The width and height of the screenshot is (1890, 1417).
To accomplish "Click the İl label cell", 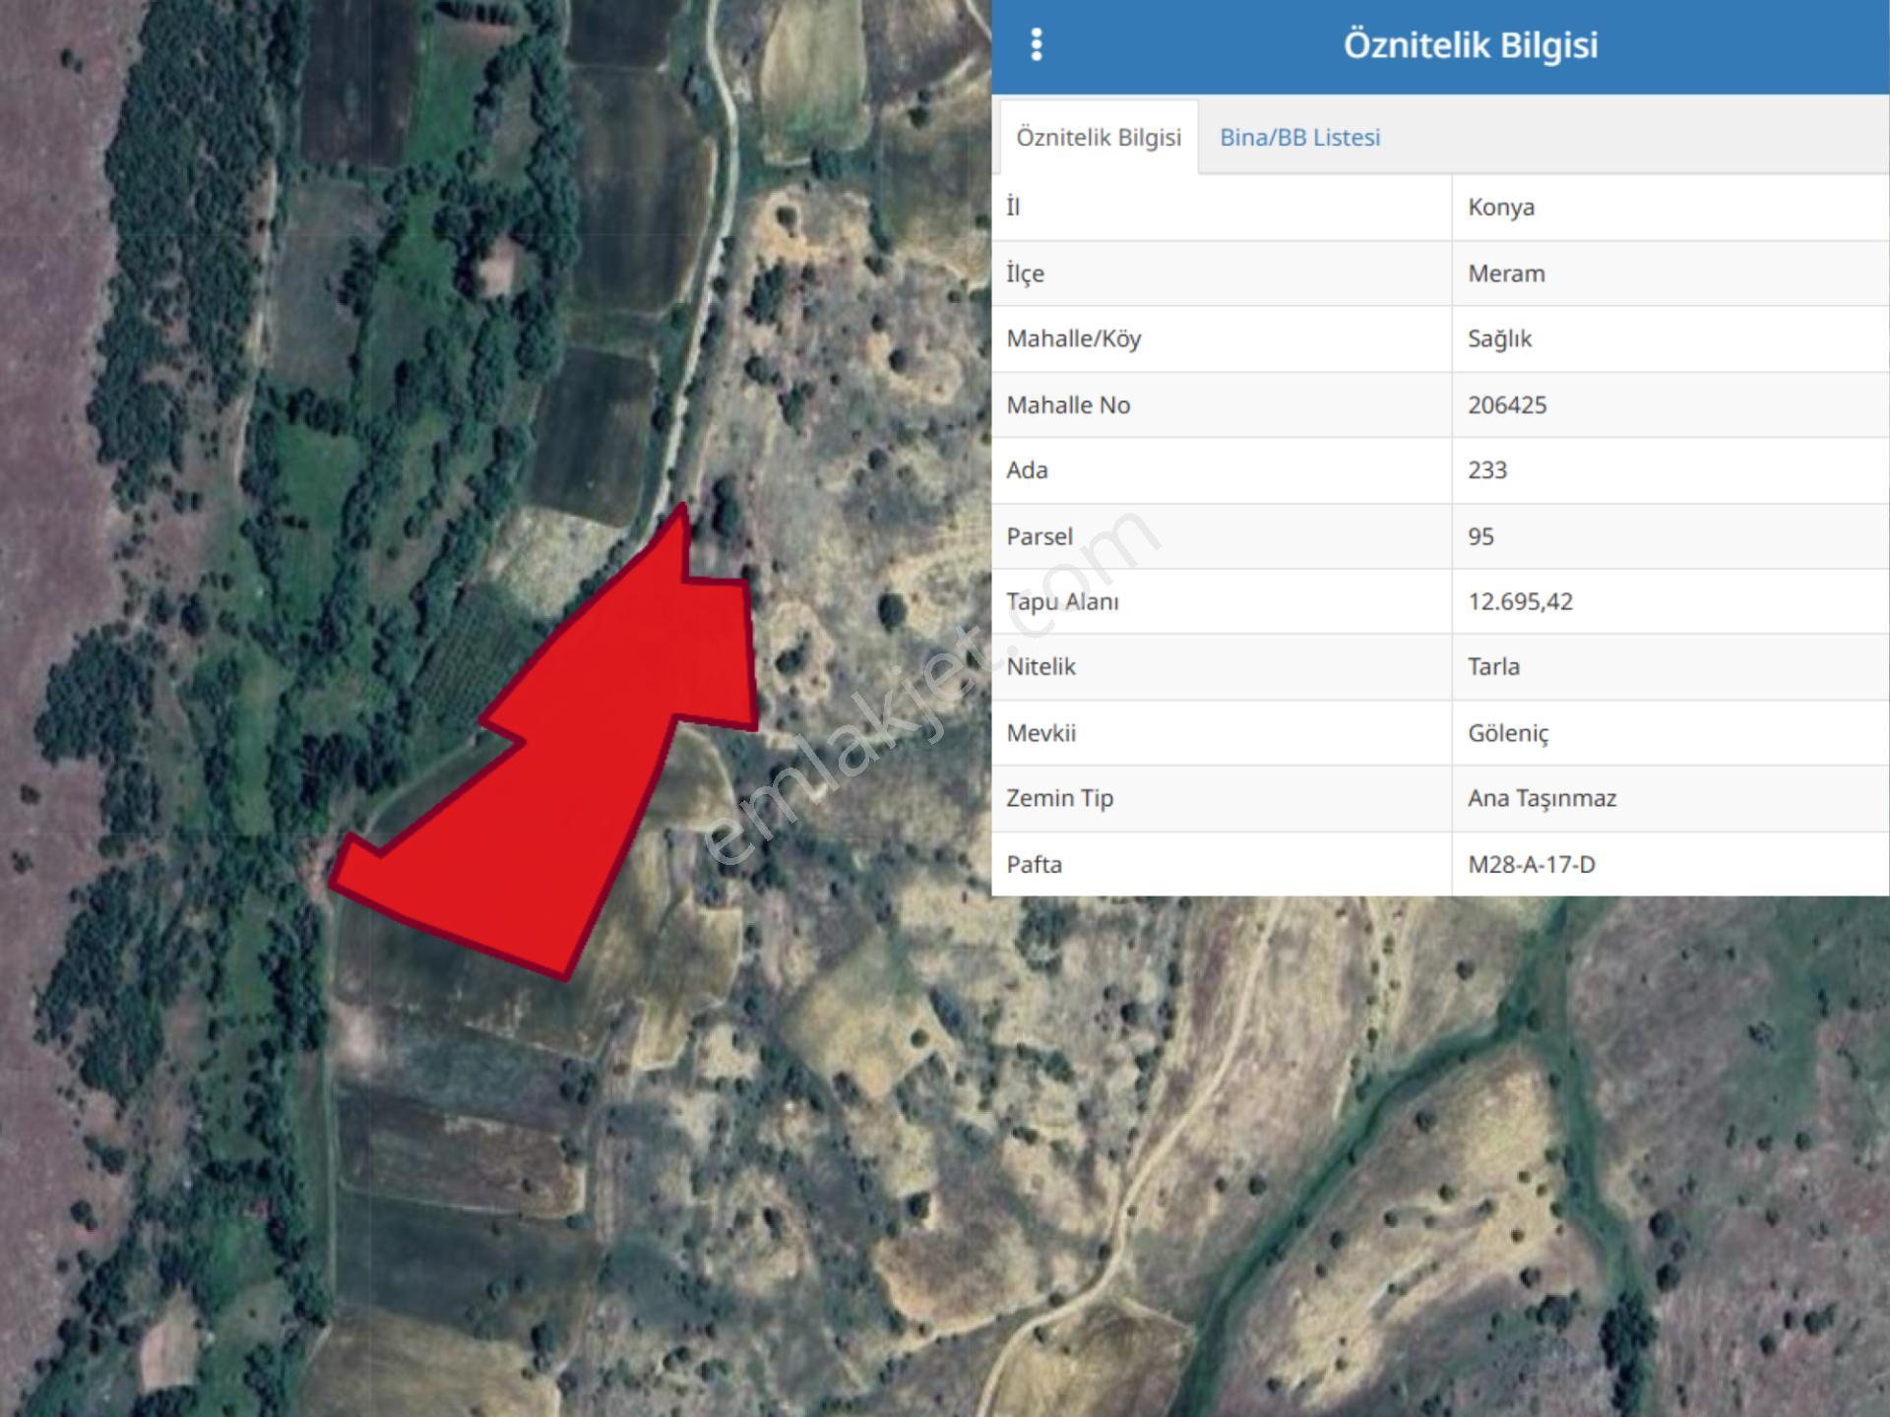I will click(x=1222, y=208).
